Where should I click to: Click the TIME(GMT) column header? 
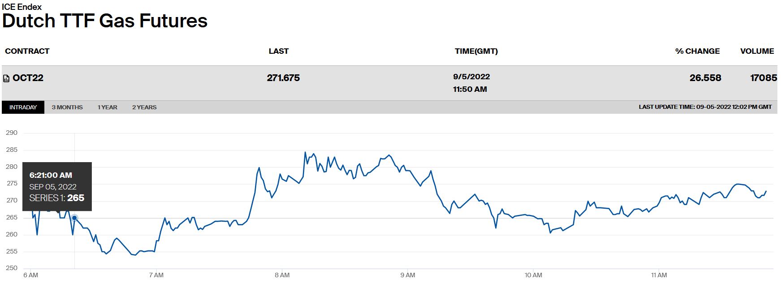476,51
